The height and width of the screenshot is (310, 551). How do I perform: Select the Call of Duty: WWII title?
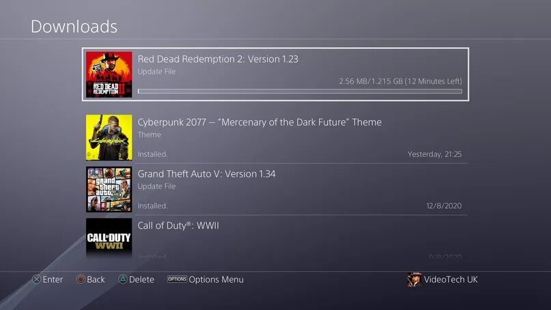[x=178, y=225]
